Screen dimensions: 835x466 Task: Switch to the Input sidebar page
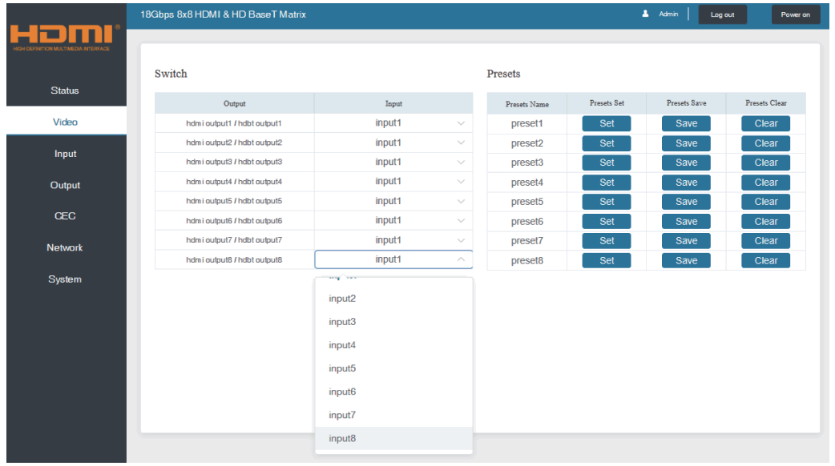[x=65, y=154]
